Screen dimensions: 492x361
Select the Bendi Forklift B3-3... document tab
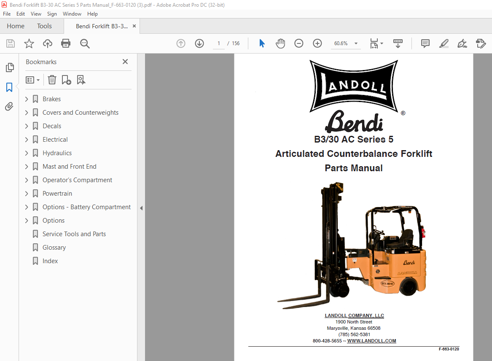(102, 27)
